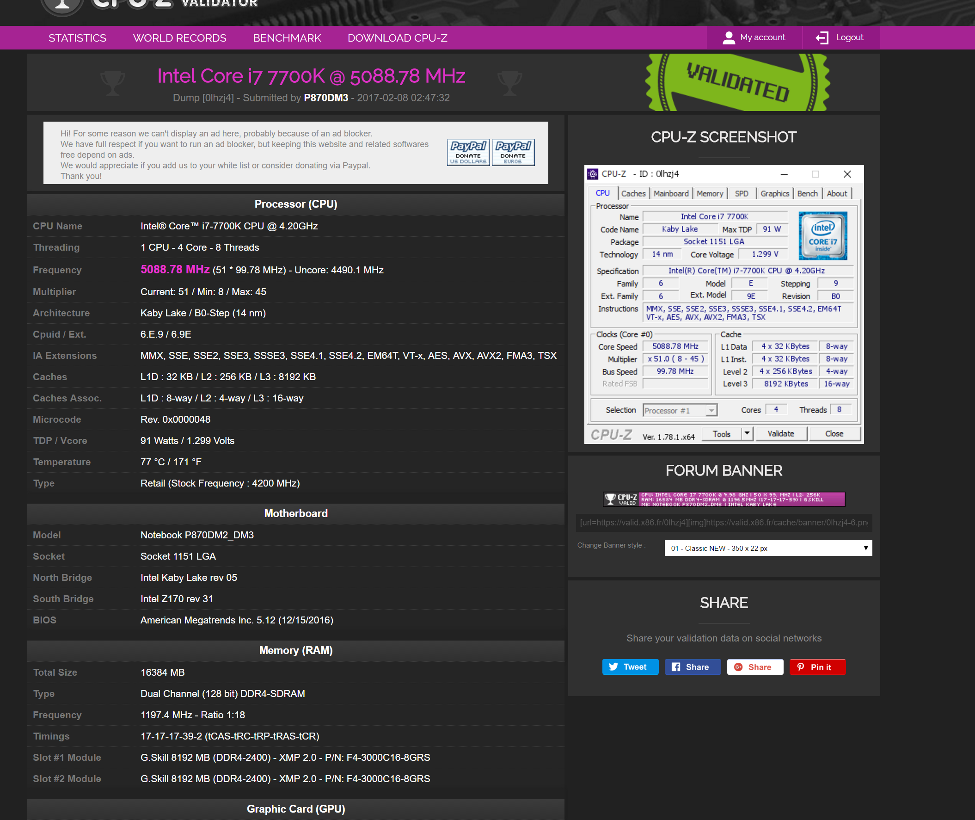Click the Intel Core i7 logo badge
This screenshot has height=820, width=975.
822,236
